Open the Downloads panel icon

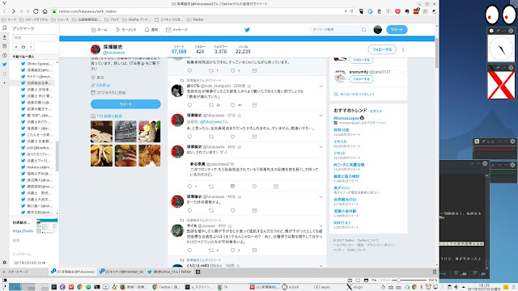pos(4,37)
